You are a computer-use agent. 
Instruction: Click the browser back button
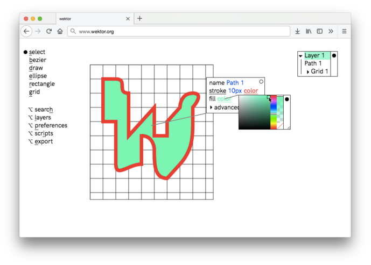[26, 32]
